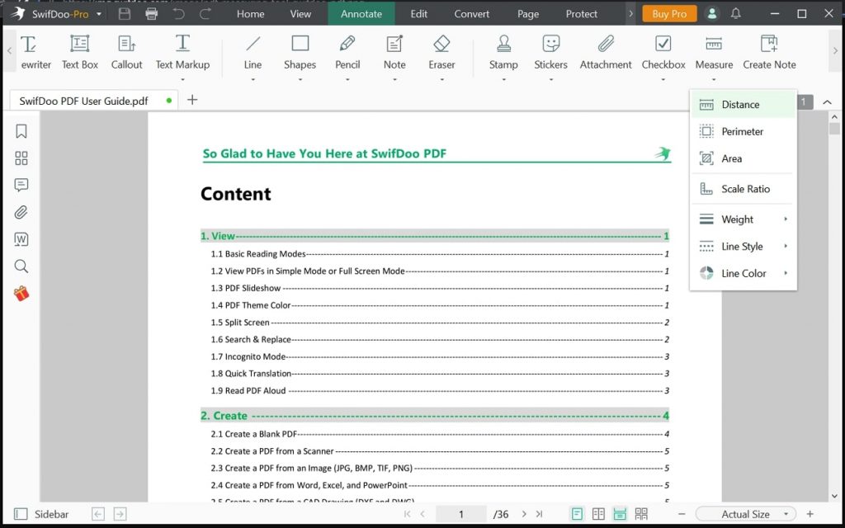Click the Eraser tool

(441, 49)
